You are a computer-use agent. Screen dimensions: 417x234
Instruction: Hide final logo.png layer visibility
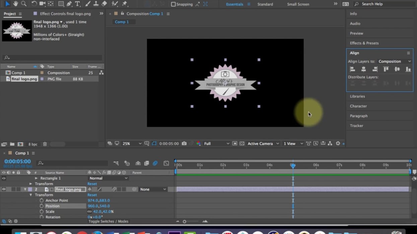click(4, 189)
